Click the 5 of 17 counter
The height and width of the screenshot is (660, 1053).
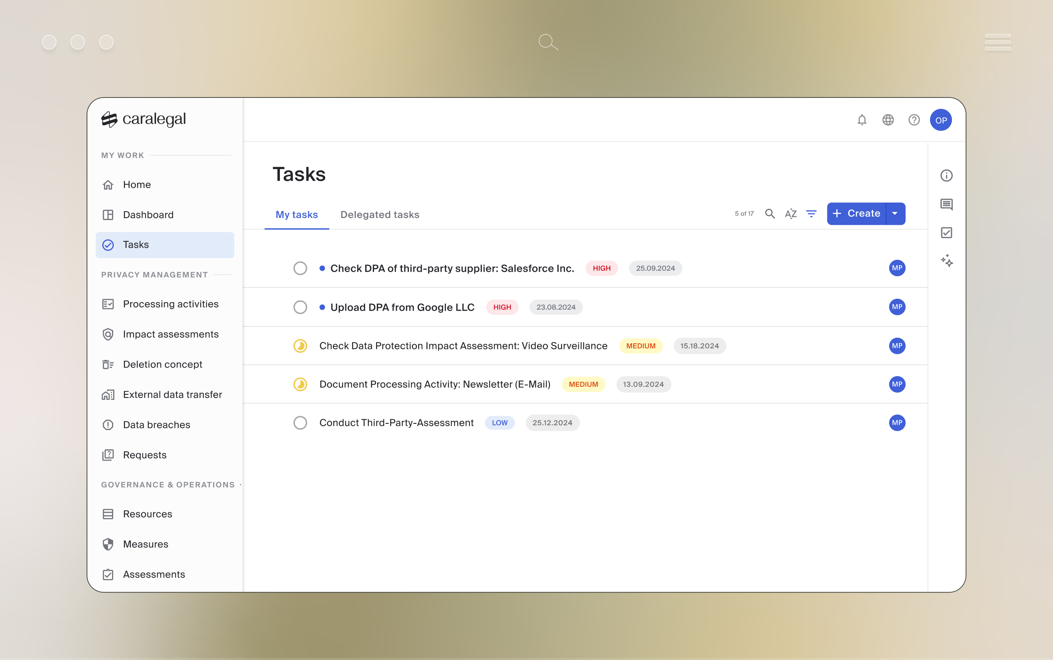pos(744,214)
